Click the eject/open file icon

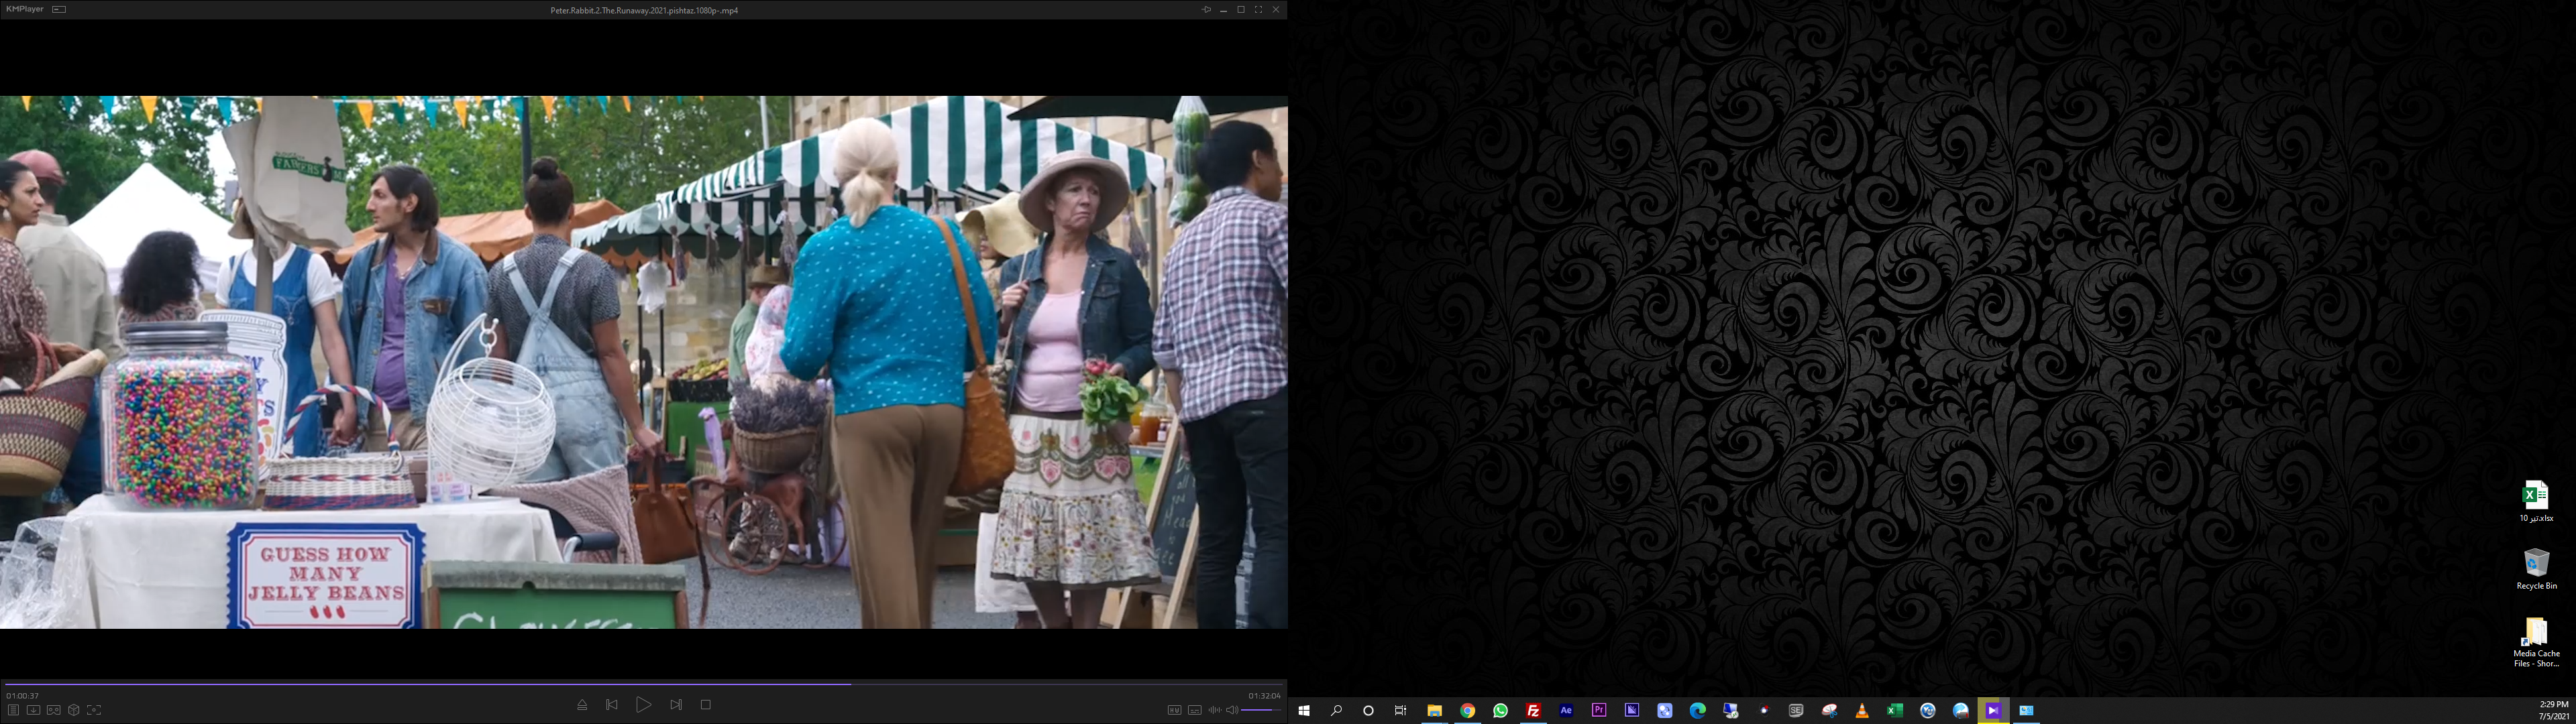point(582,705)
